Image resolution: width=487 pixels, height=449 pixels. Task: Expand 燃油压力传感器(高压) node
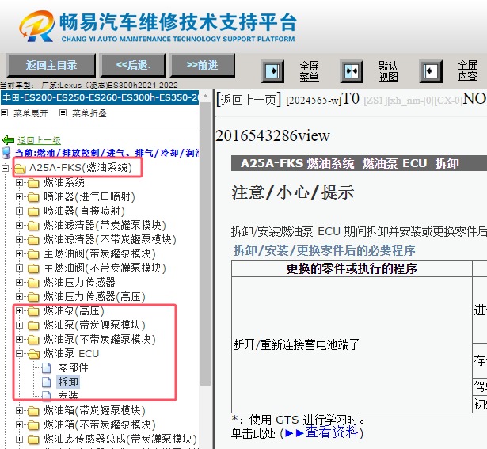click(19, 296)
